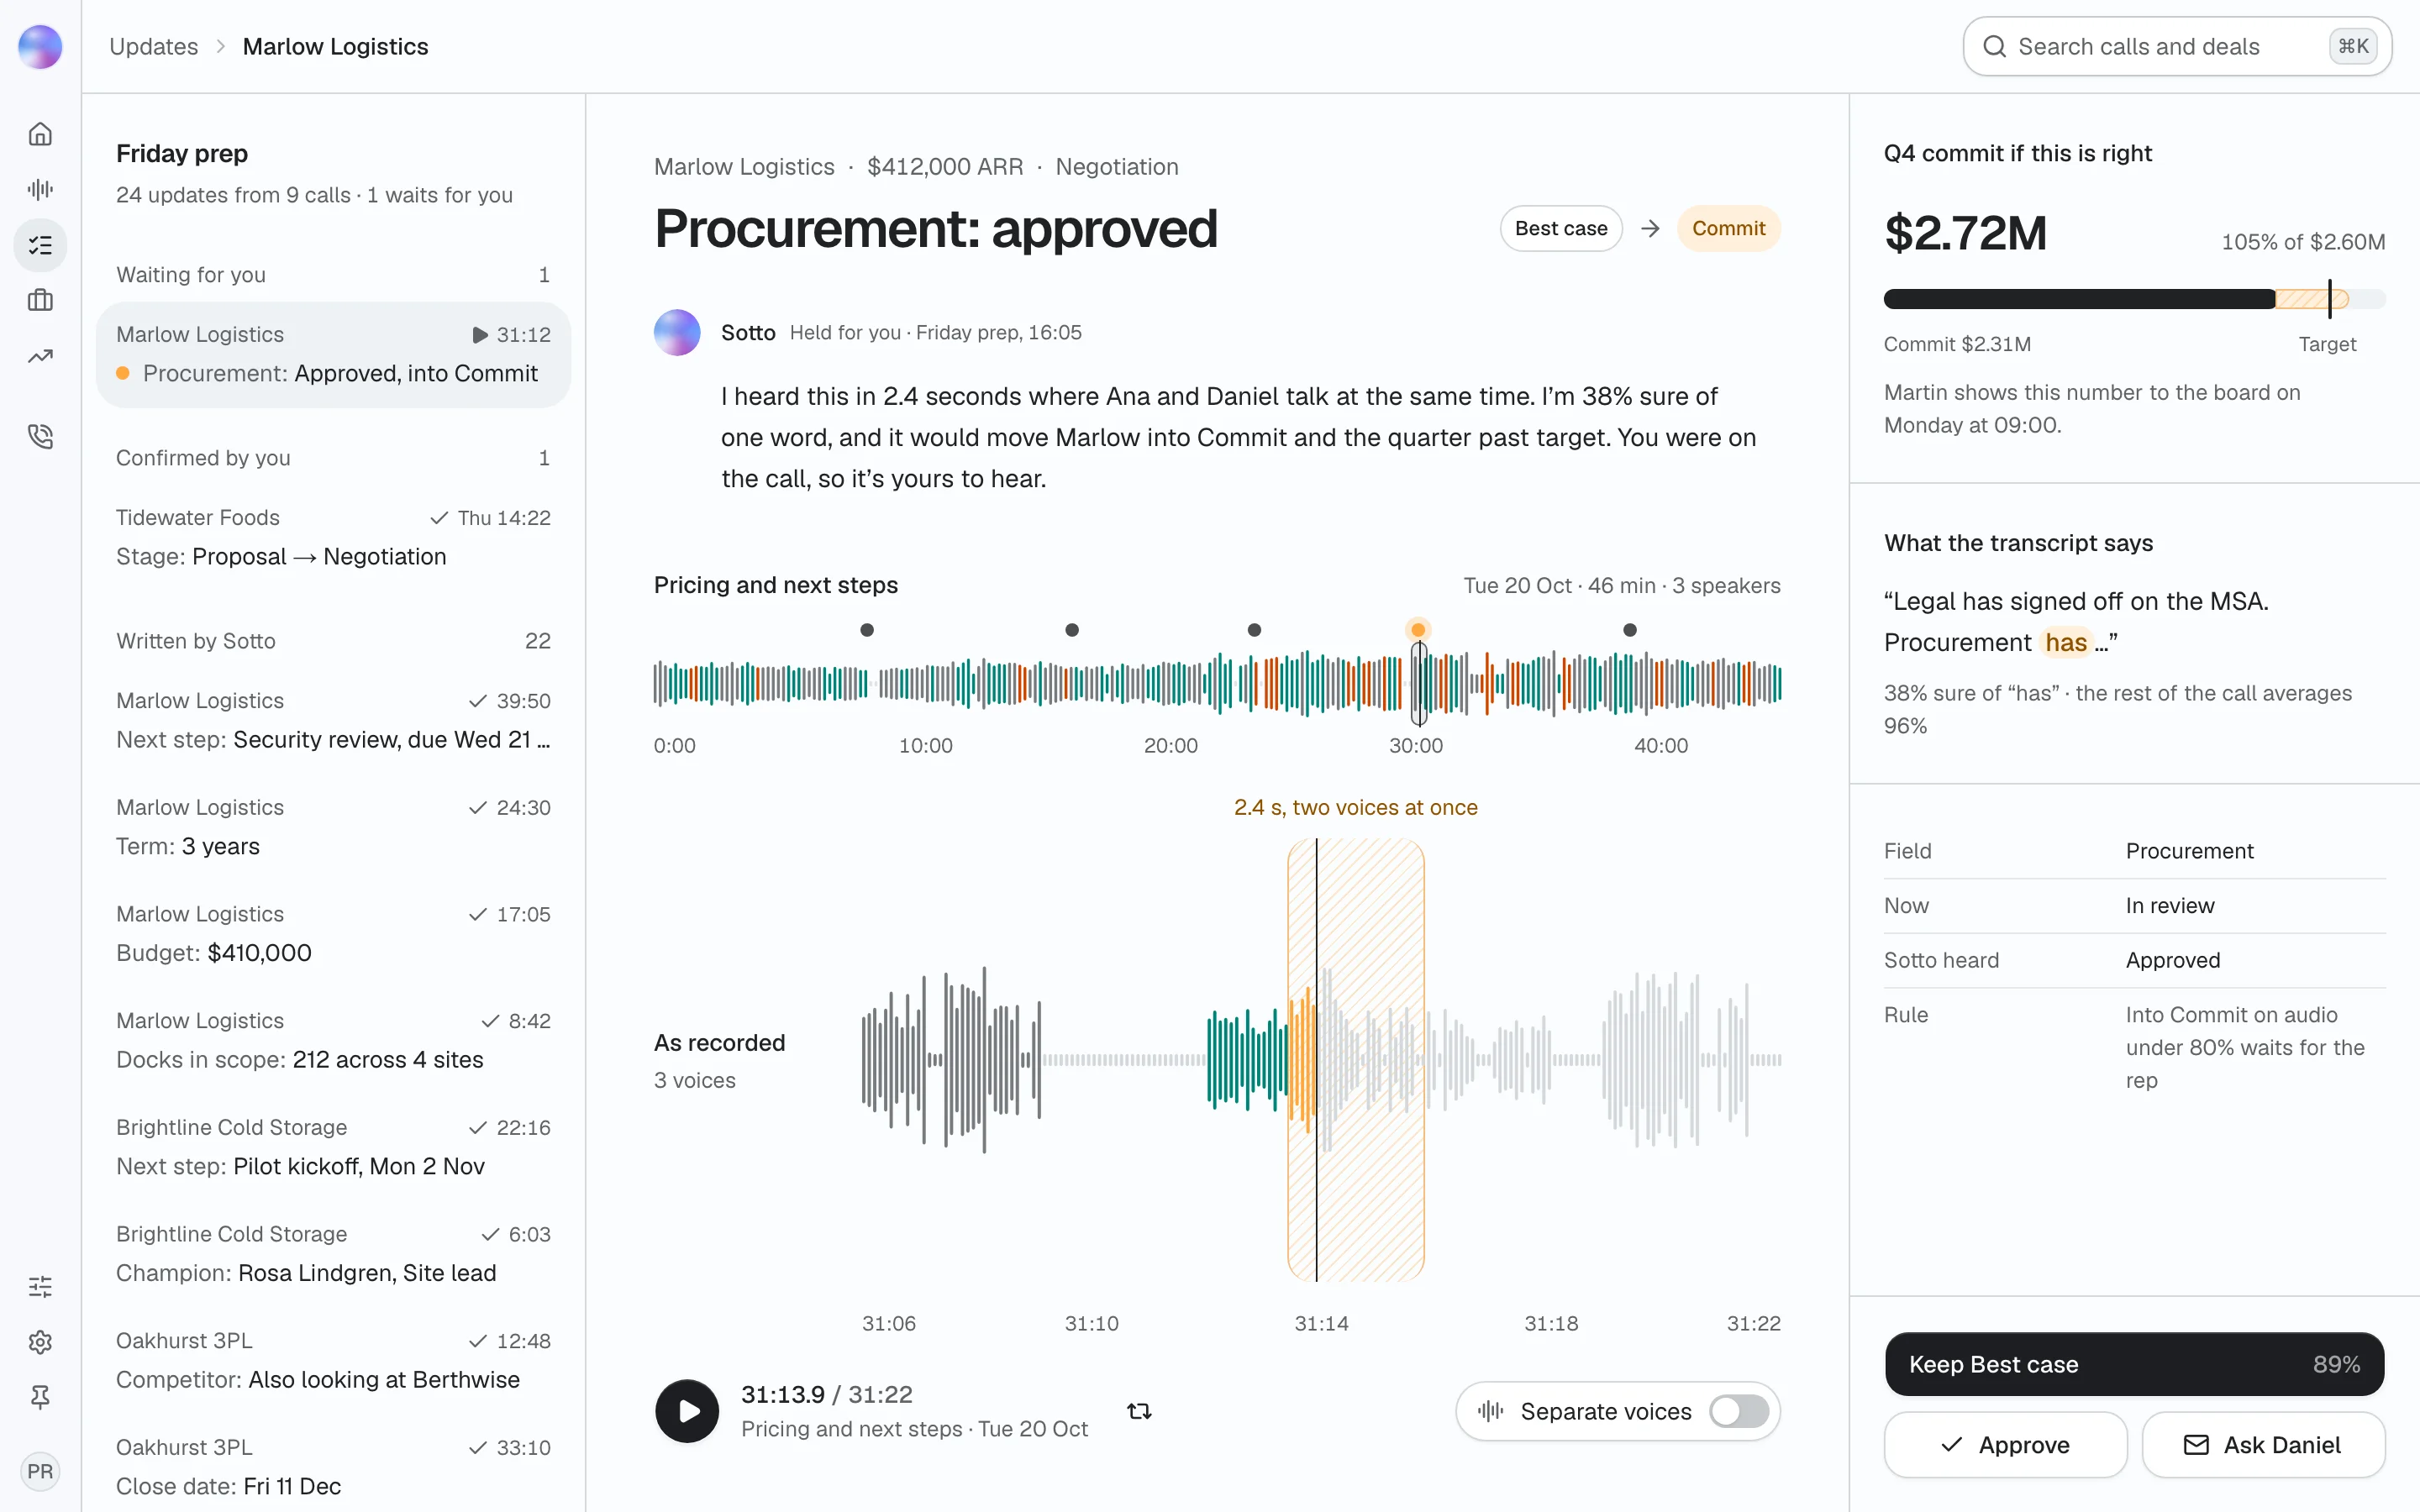Focus the Search calls and deals field

(x=2177, y=47)
